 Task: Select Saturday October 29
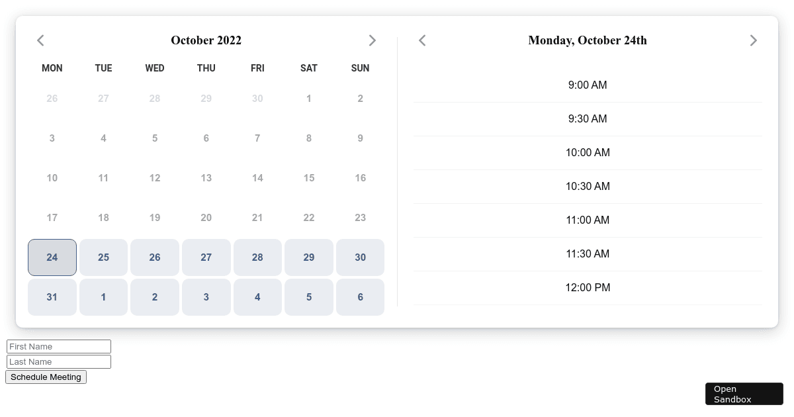[x=309, y=257]
